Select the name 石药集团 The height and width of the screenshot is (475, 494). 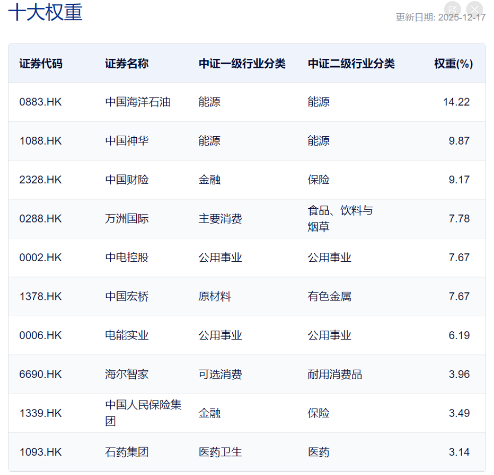click(126, 452)
